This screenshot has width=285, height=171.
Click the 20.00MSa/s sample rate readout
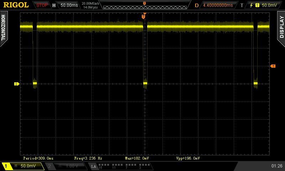tap(90, 4)
